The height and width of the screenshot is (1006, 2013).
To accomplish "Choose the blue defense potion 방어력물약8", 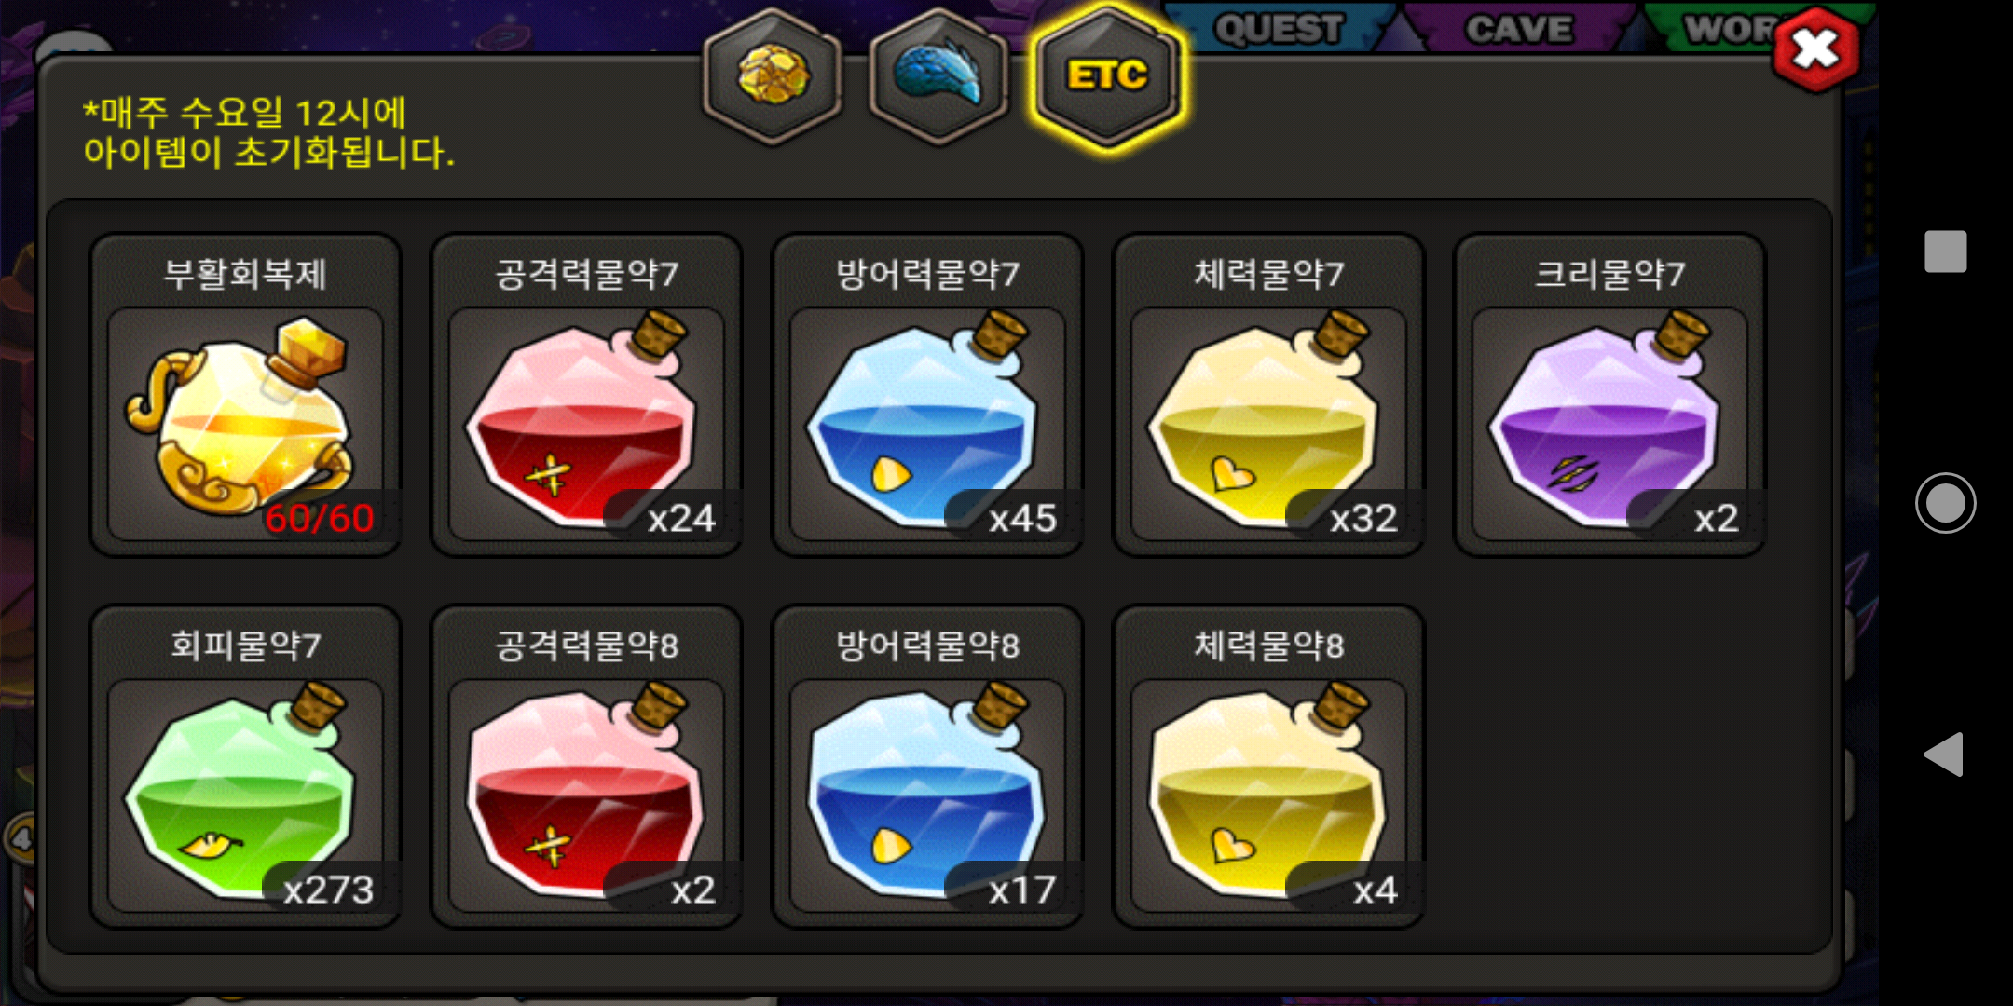I will tap(927, 767).
